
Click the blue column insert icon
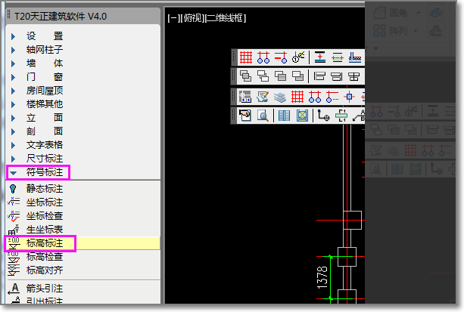coord(349,97)
